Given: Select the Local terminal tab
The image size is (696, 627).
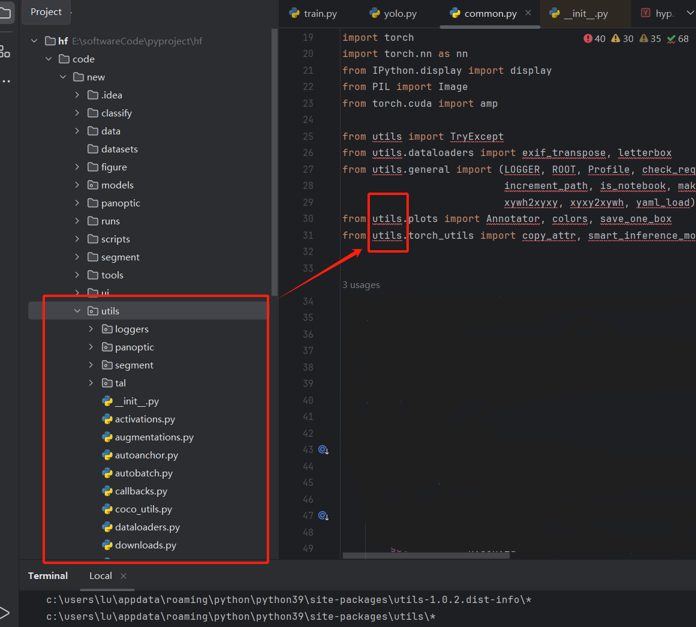Looking at the screenshot, I should click(x=100, y=575).
